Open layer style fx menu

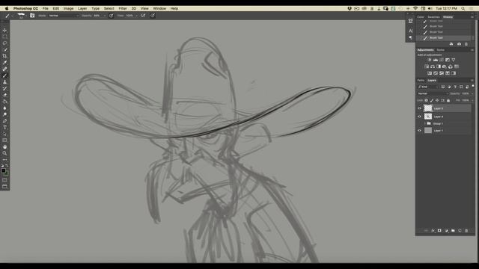click(x=433, y=231)
